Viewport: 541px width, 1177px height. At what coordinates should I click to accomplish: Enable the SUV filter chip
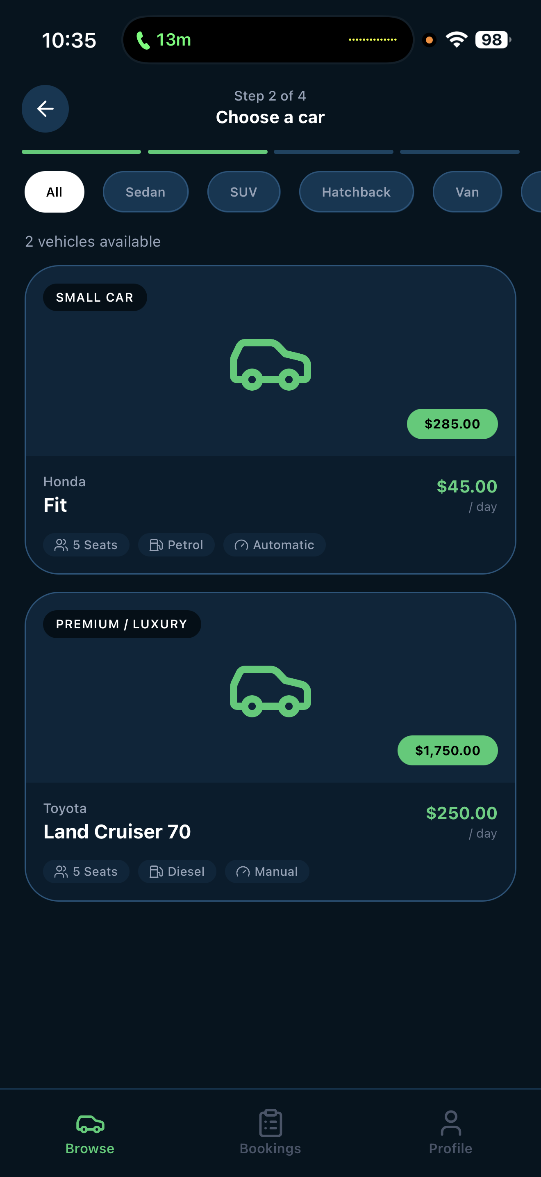pyautogui.click(x=243, y=192)
